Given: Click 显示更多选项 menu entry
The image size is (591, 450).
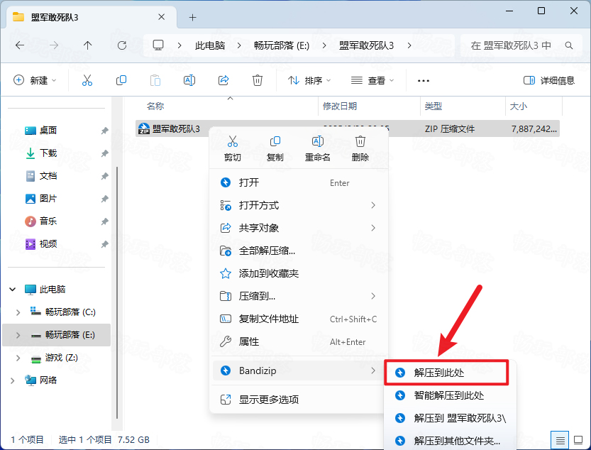Looking at the screenshot, I should point(299,400).
